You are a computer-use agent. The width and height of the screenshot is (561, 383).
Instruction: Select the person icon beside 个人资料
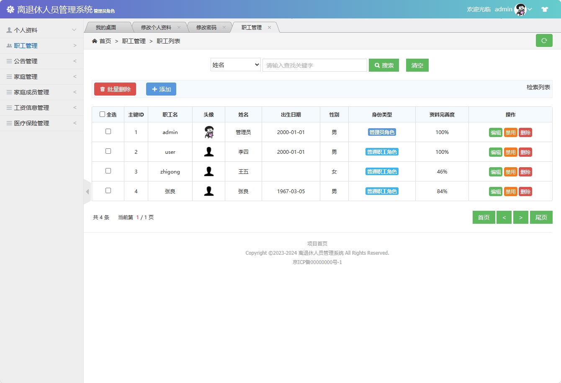9,30
